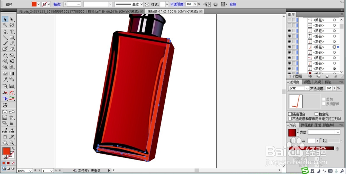Select the Eraser tool
This screenshot has width=346, height=174.
click(x=12, y=49)
